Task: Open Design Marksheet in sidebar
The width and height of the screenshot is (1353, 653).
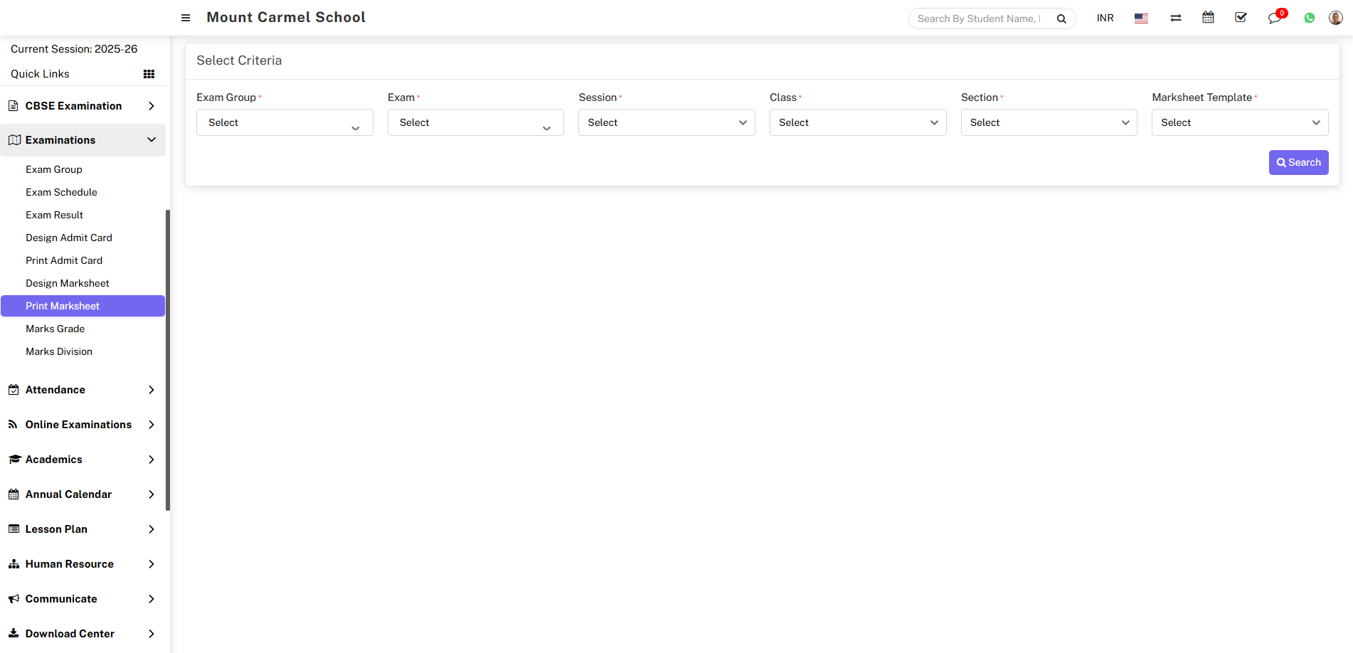Action: 68,283
